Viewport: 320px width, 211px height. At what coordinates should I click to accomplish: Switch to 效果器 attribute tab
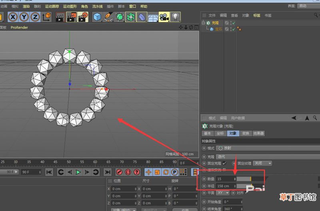tap(258, 133)
